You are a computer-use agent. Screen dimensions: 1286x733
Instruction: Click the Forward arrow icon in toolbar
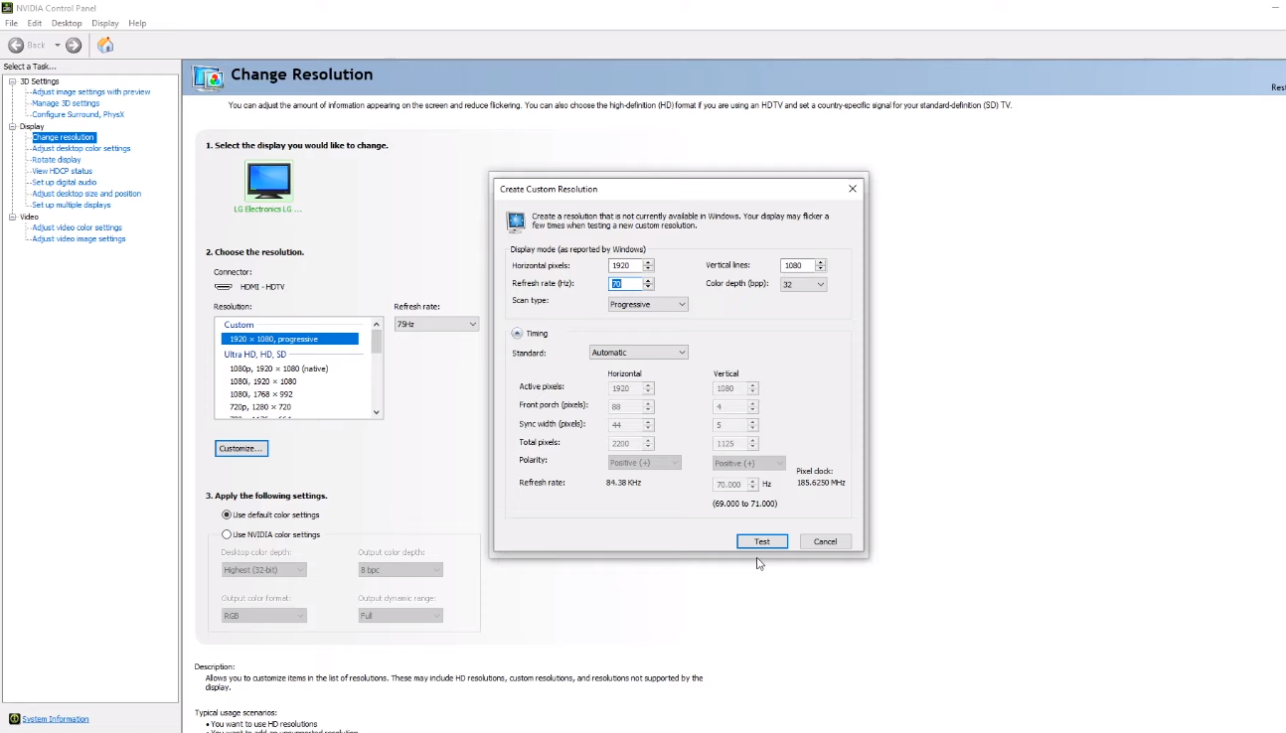(x=74, y=45)
